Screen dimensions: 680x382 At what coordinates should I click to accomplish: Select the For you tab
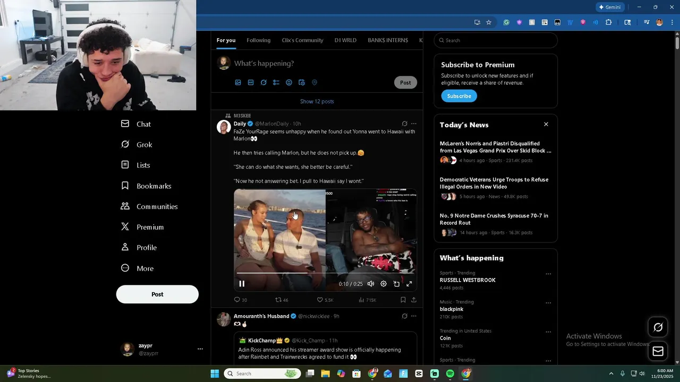[x=226, y=40]
